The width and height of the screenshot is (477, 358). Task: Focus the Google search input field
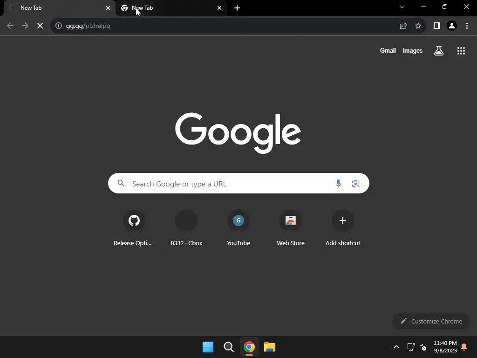[x=238, y=183]
